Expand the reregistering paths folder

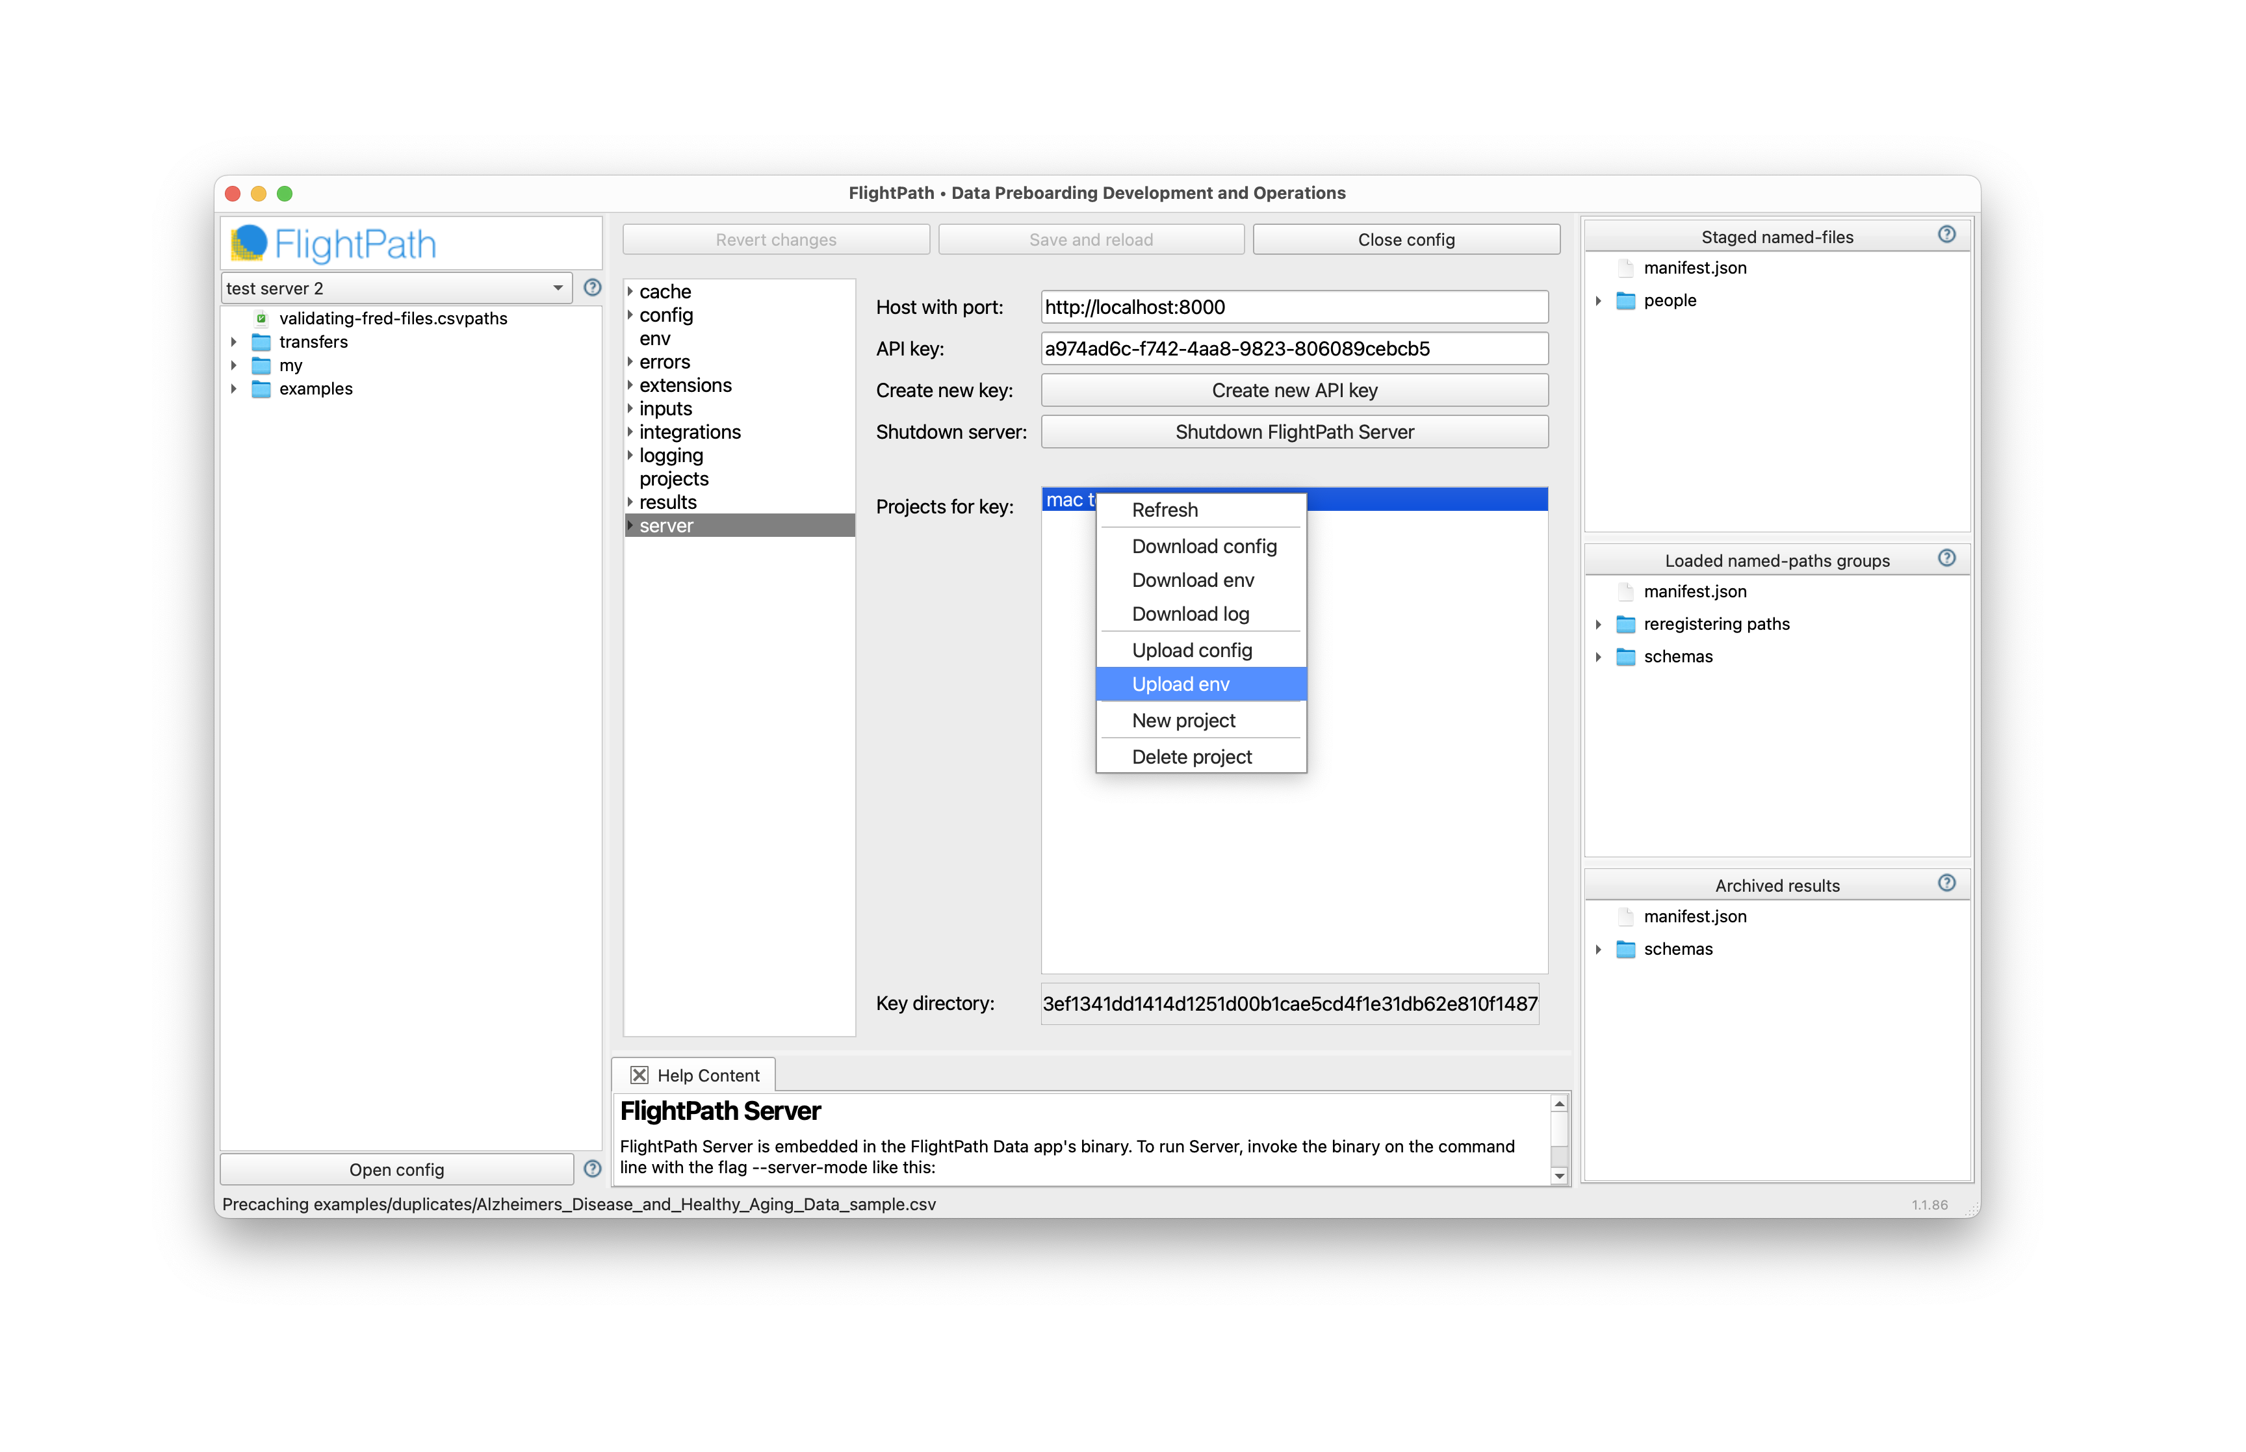(x=1597, y=624)
